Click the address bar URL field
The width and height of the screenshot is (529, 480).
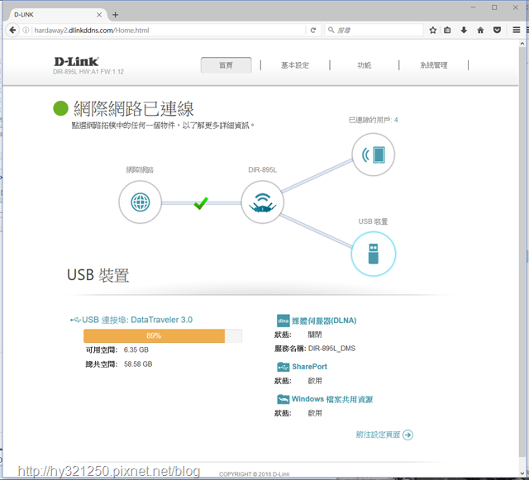tap(169, 31)
